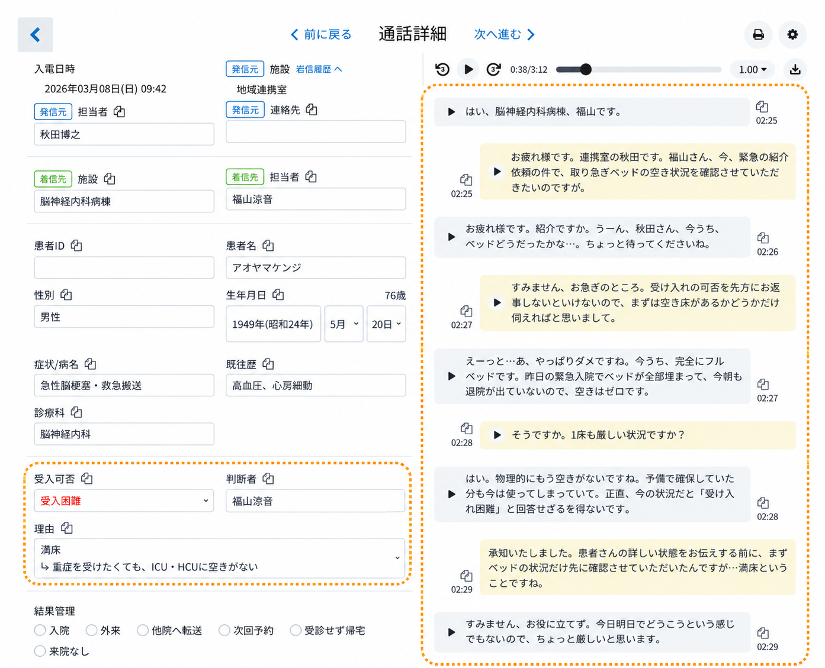Open the settings gear icon
This screenshot has height=668, width=825.
point(792,34)
